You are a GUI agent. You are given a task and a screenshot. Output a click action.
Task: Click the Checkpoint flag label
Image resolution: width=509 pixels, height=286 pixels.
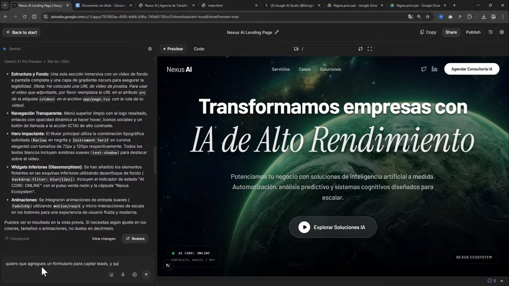click(x=17, y=239)
